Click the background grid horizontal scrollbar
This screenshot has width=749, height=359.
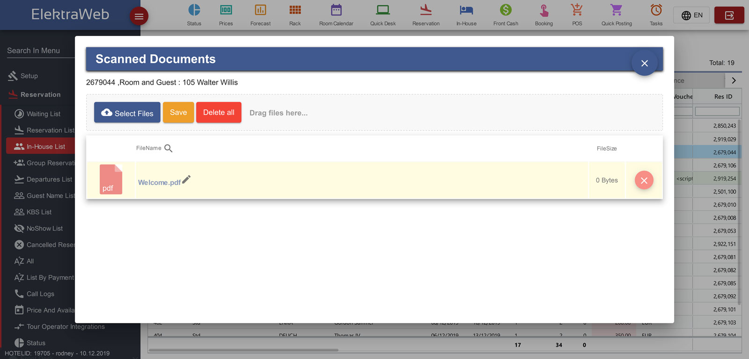click(243, 350)
